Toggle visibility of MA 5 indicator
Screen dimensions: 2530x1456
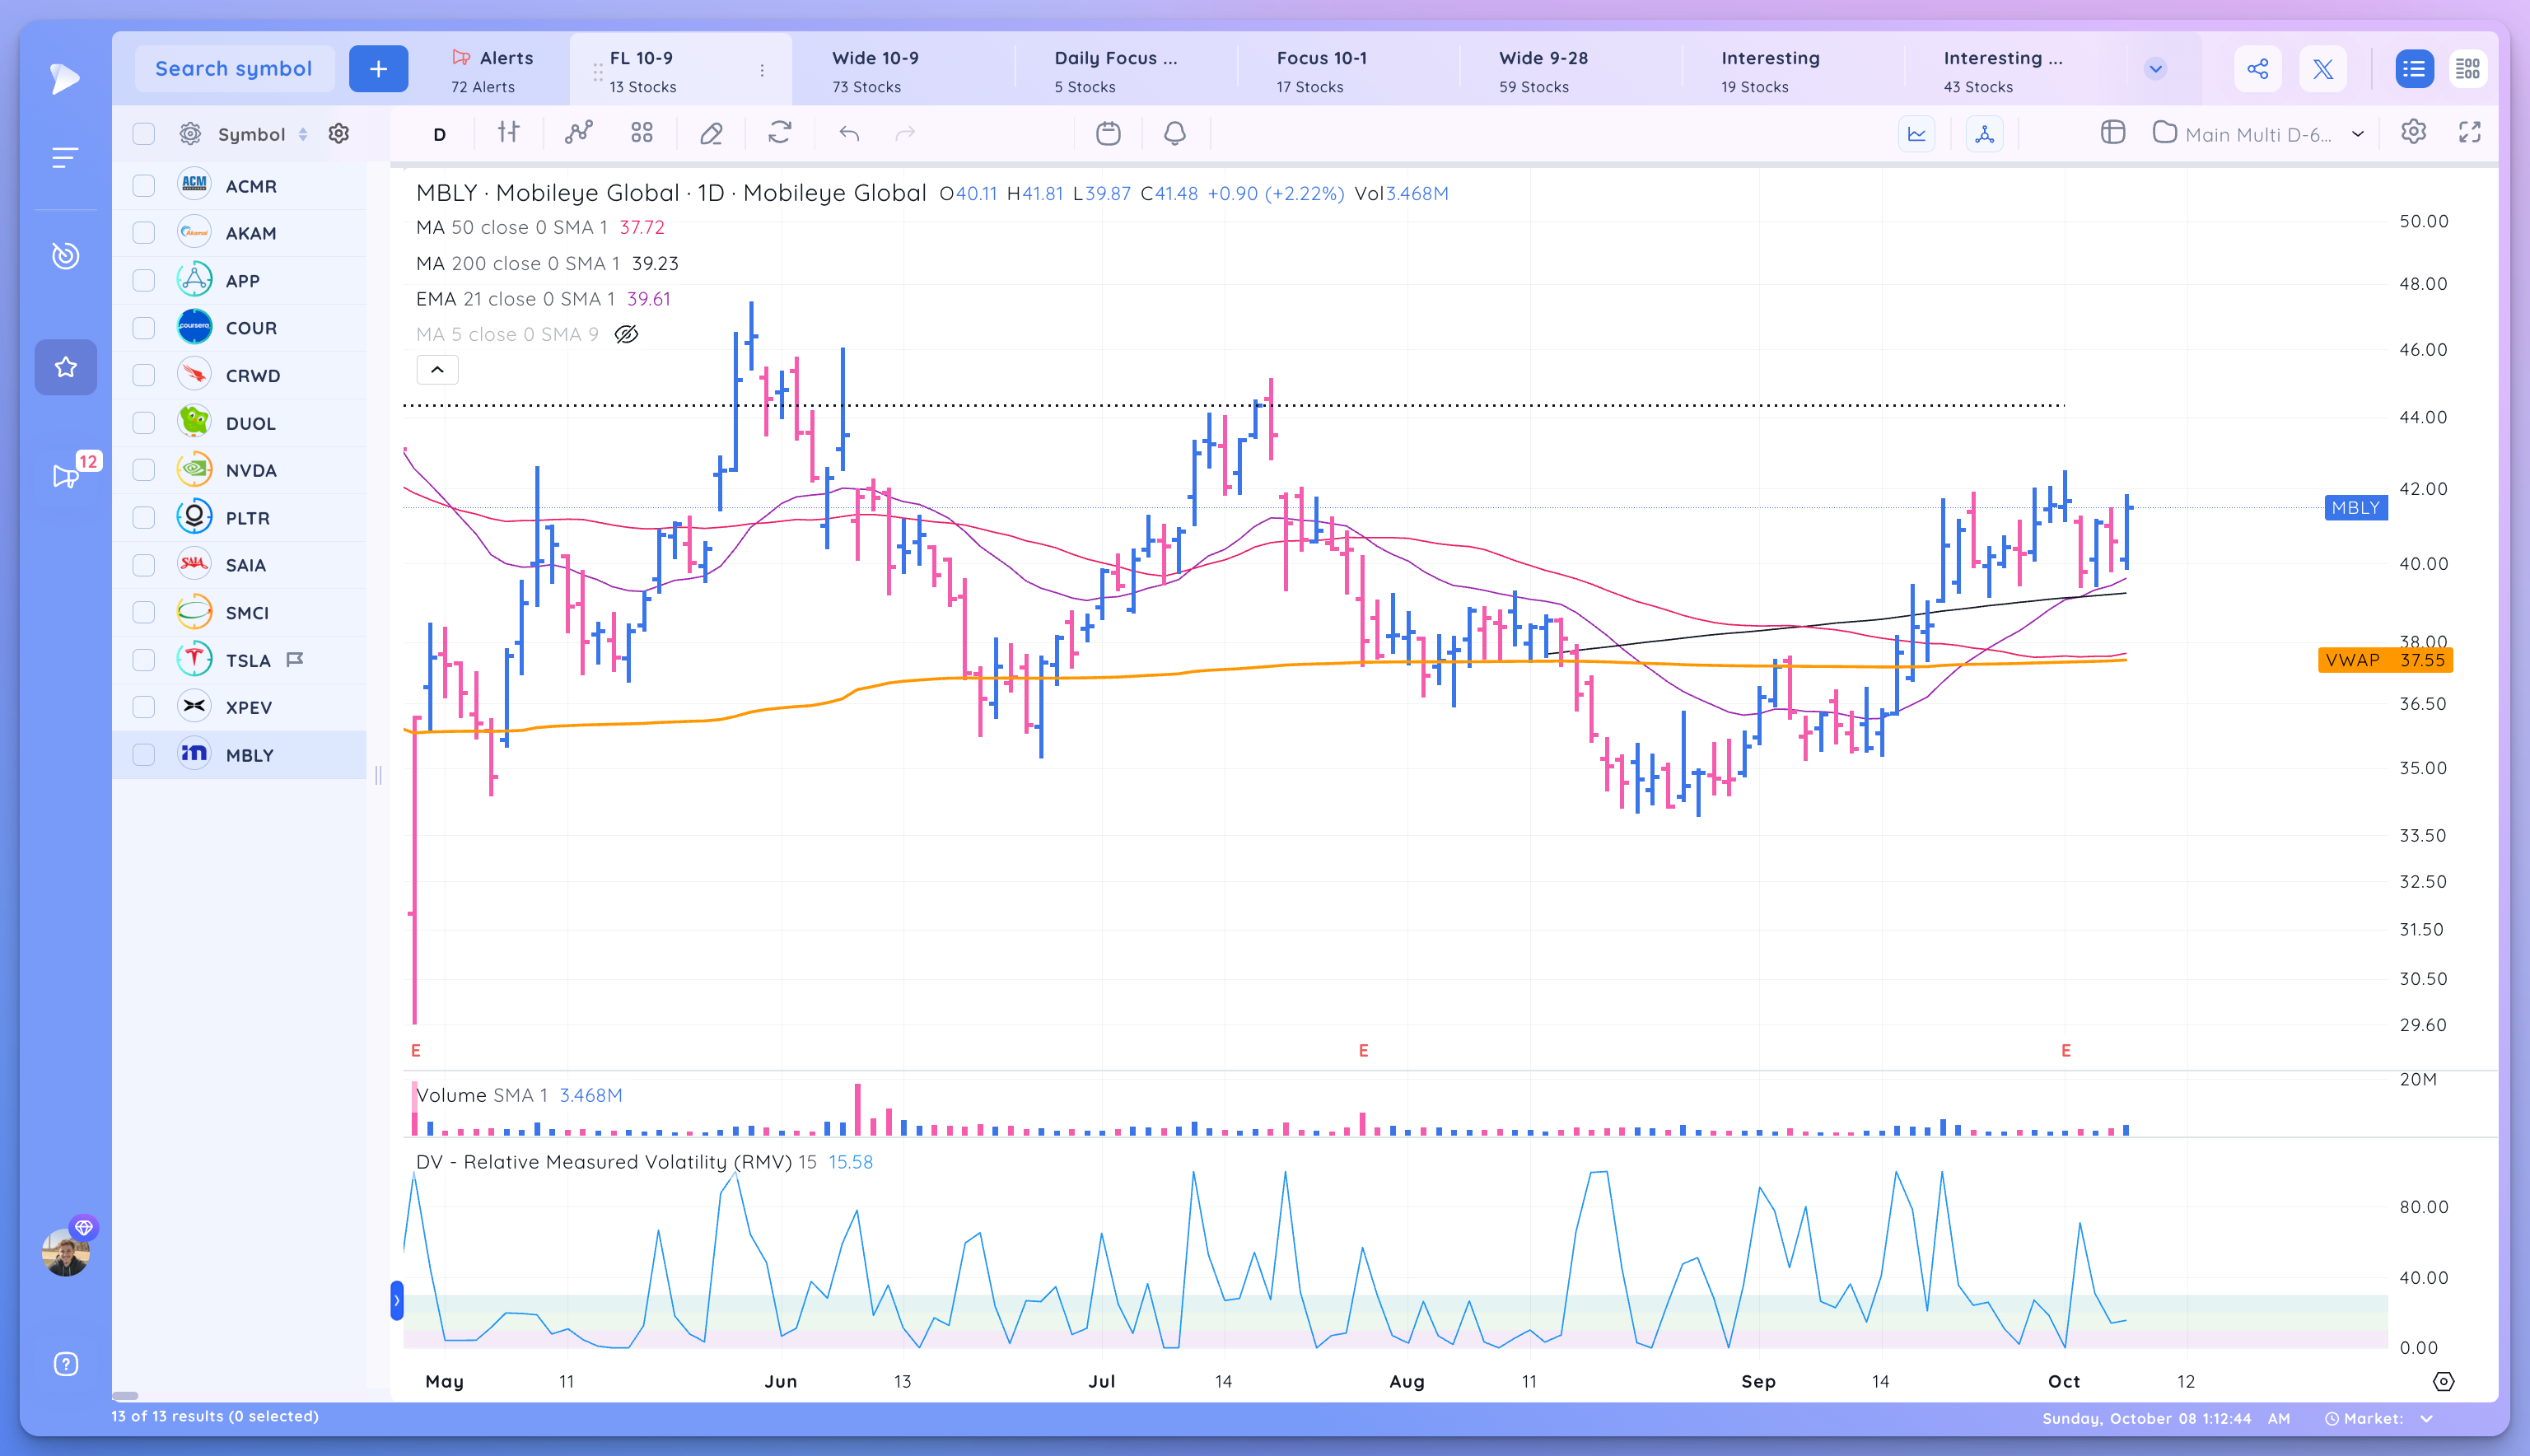[x=626, y=334]
